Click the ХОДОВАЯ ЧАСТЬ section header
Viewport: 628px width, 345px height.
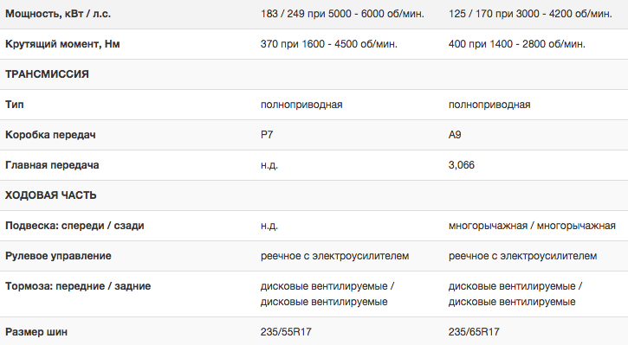[x=51, y=195]
